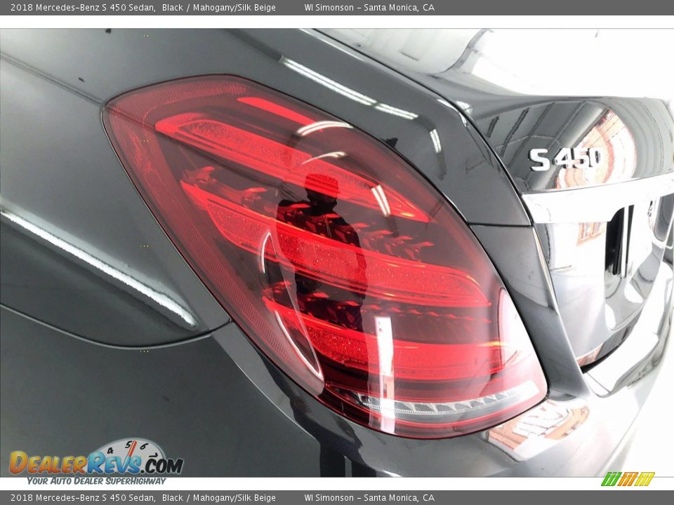
Task: Click the red tail light in the photo
Action: click(324, 255)
